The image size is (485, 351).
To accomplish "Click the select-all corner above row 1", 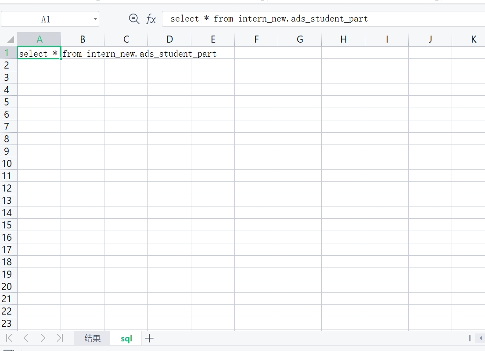I will [10, 39].
